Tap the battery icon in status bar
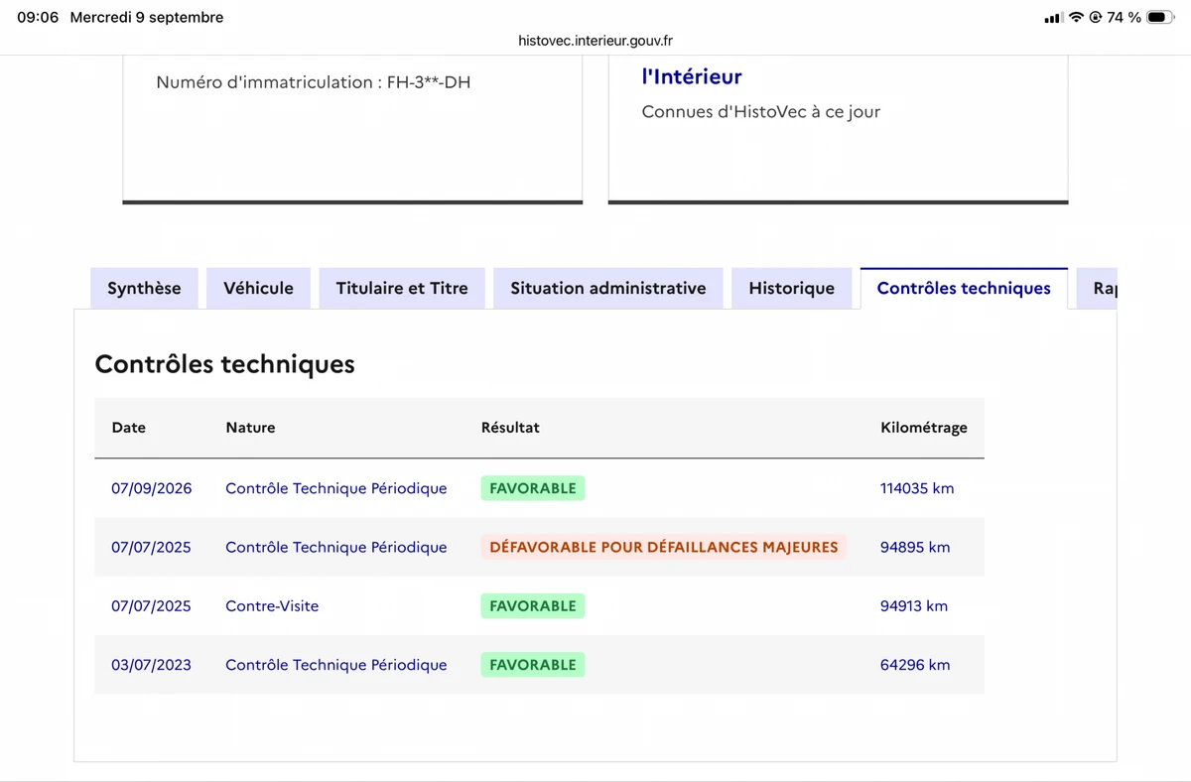This screenshot has height=782, width=1191. click(1161, 18)
